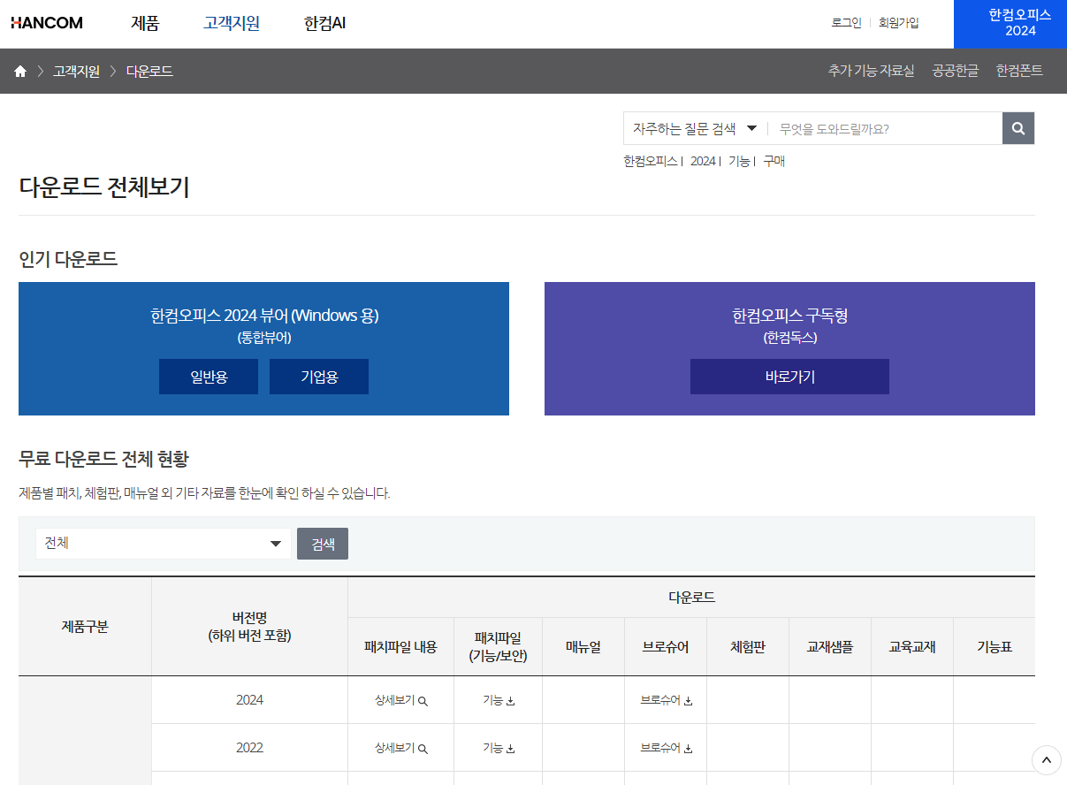Download 브로슈어 for version 2022

click(667, 748)
